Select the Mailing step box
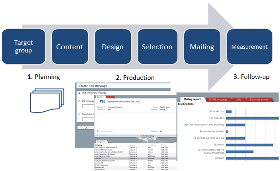Screen dimensions: 280x171 [202, 47]
